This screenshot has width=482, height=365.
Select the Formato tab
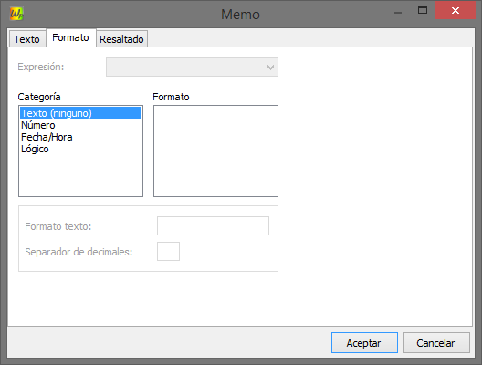coord(70,37)
